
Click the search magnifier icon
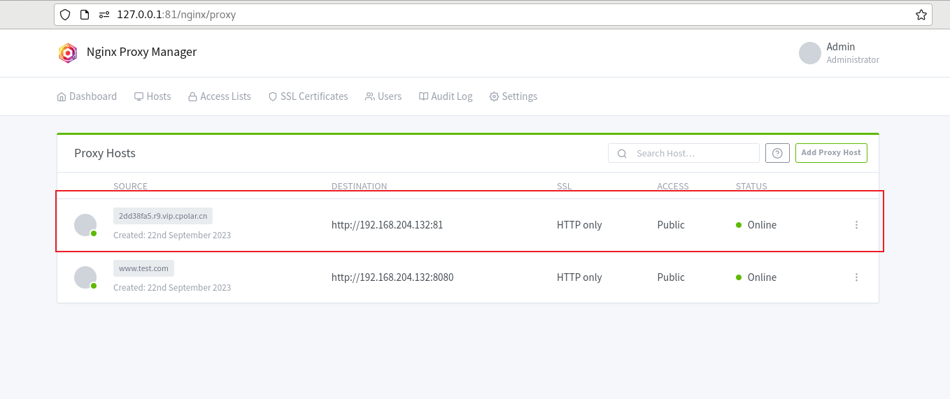(621, 153)
